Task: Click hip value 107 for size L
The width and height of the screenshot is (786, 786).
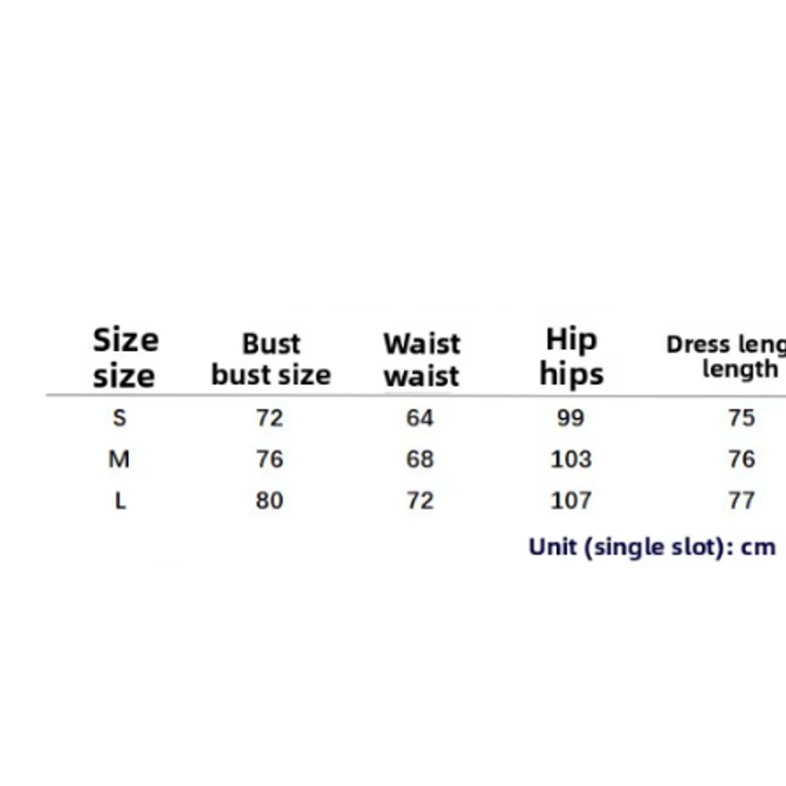Action: click(571, 501)
